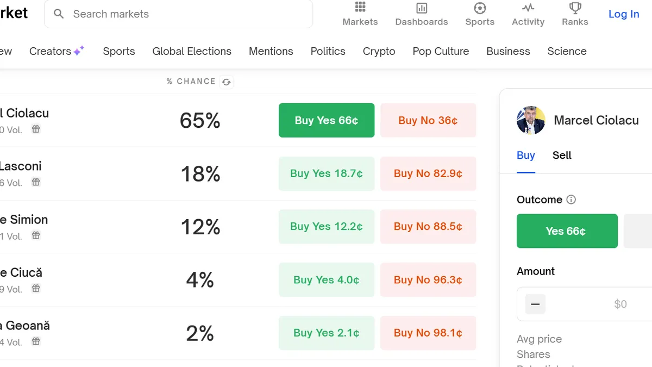This screenshot has width=652, height=367.
Task: Click the gift icon in Lasconi row
Action: (x=36, y=182)
